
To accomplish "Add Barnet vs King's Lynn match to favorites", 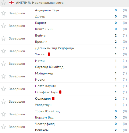I will [3, 26].
